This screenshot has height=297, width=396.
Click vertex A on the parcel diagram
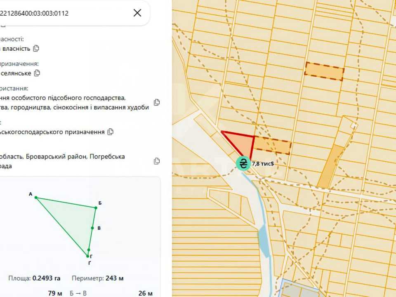[x=36, y=198]
